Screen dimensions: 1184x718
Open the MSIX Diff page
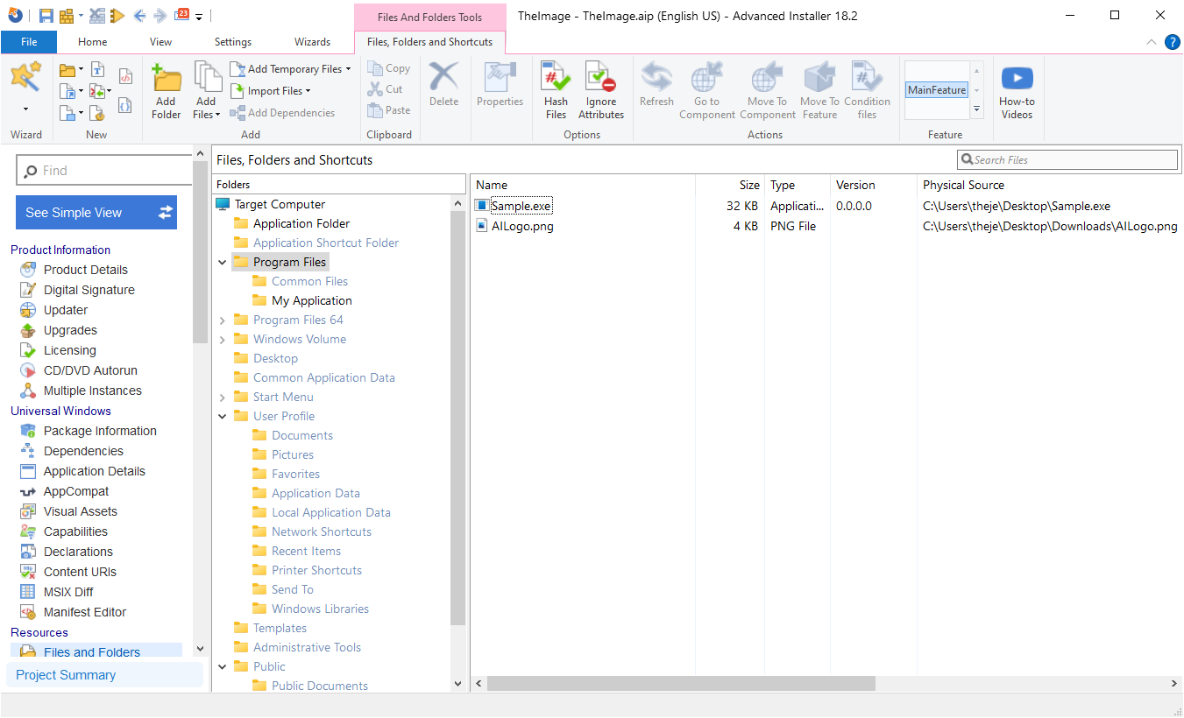pyautogui.click(x=68, y=592)
